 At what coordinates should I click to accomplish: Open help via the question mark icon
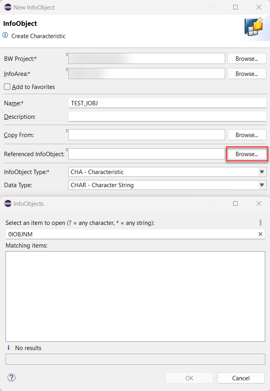tap(12, 377)
